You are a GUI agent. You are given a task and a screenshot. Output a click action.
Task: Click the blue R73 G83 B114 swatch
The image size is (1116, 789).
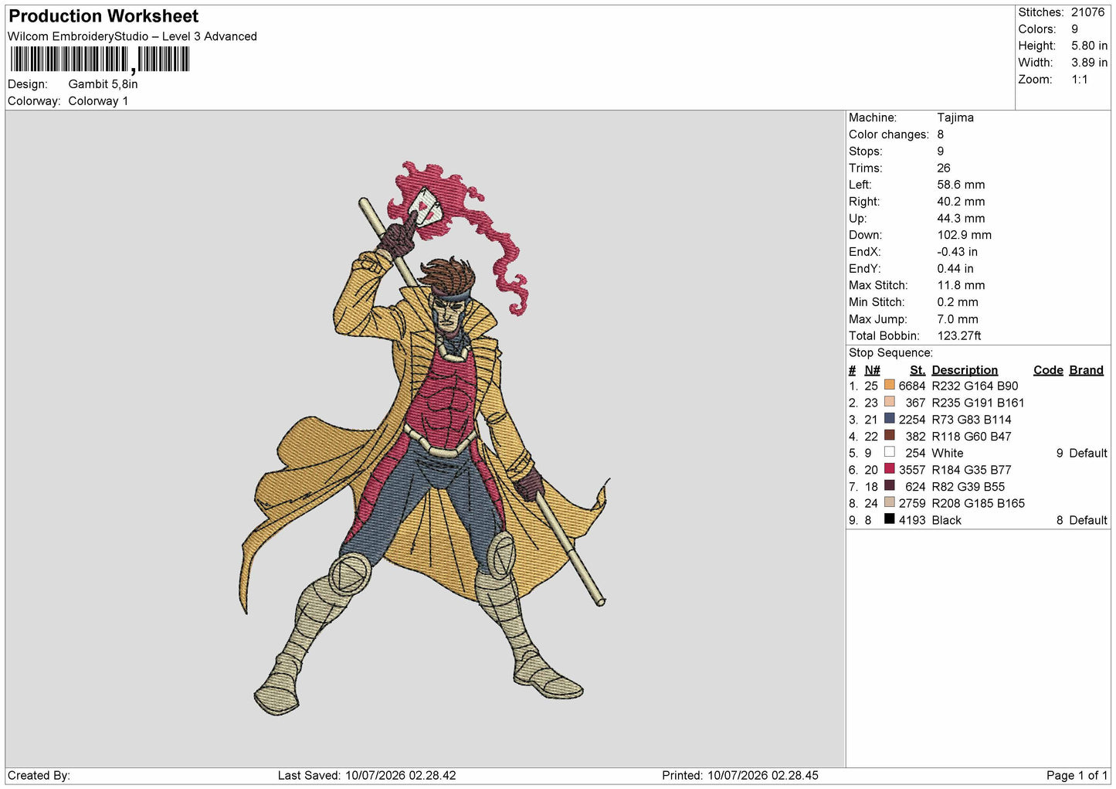tap(889, 419)
